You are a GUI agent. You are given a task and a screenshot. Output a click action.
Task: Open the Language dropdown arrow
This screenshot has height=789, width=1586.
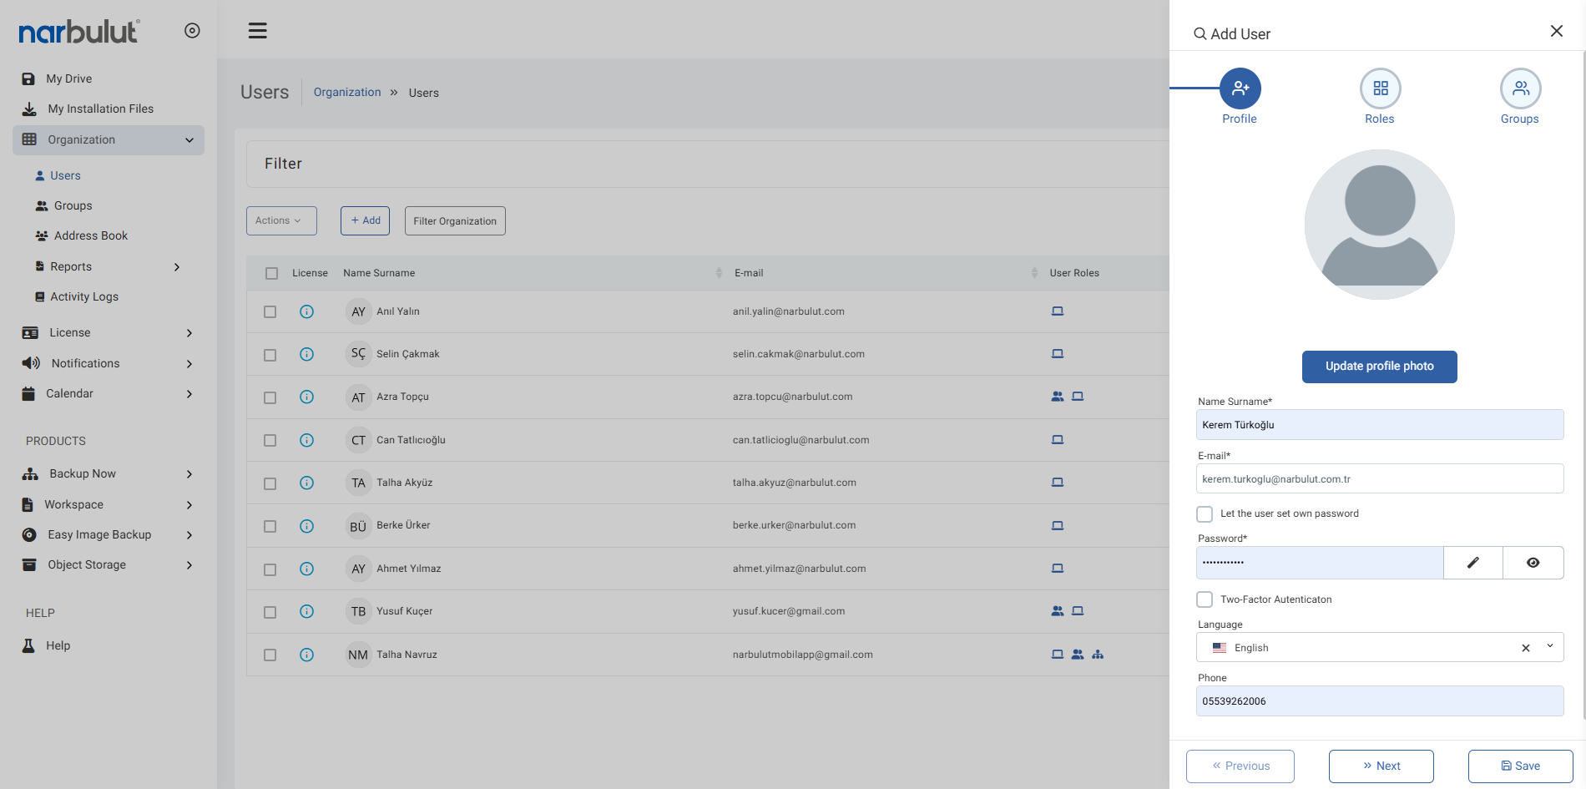coord(1550,646)
